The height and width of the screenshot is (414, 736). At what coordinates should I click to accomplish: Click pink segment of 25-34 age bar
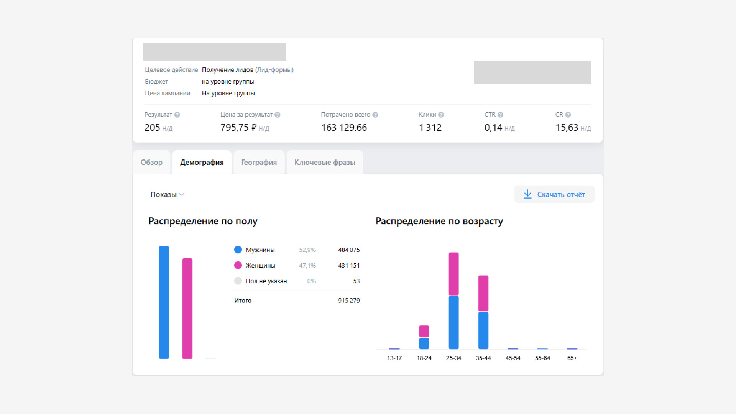pos(453,274)
